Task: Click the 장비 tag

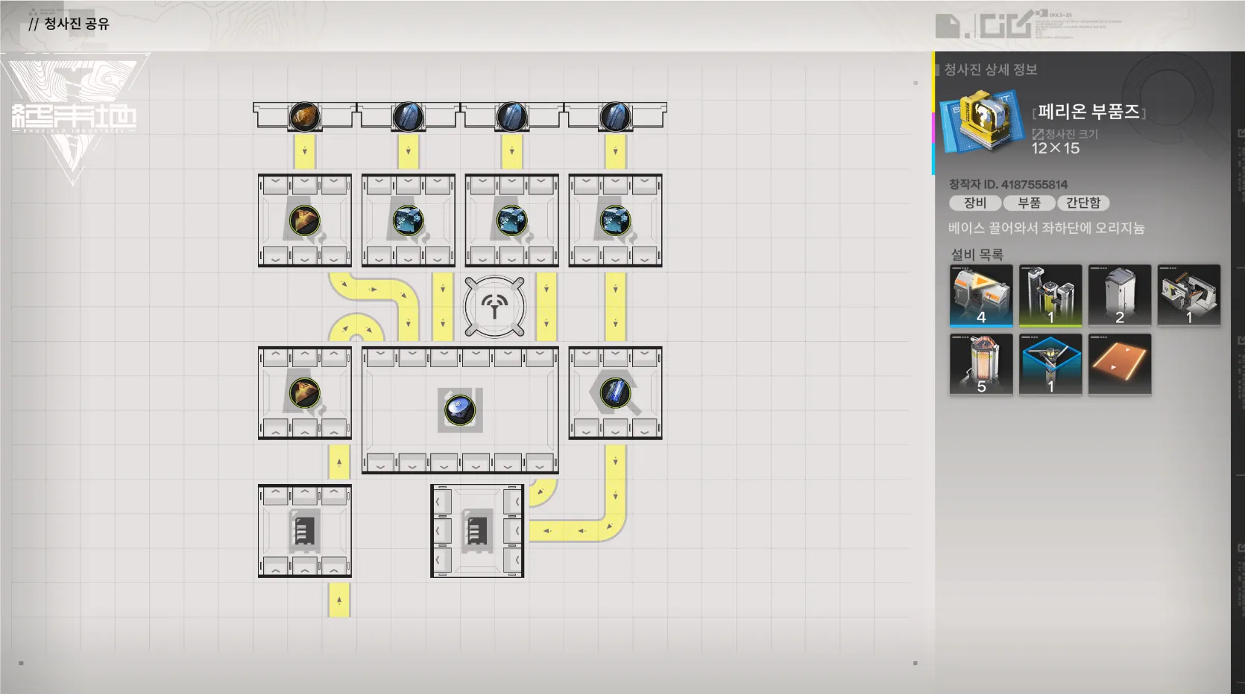Action: click(974, 203)
